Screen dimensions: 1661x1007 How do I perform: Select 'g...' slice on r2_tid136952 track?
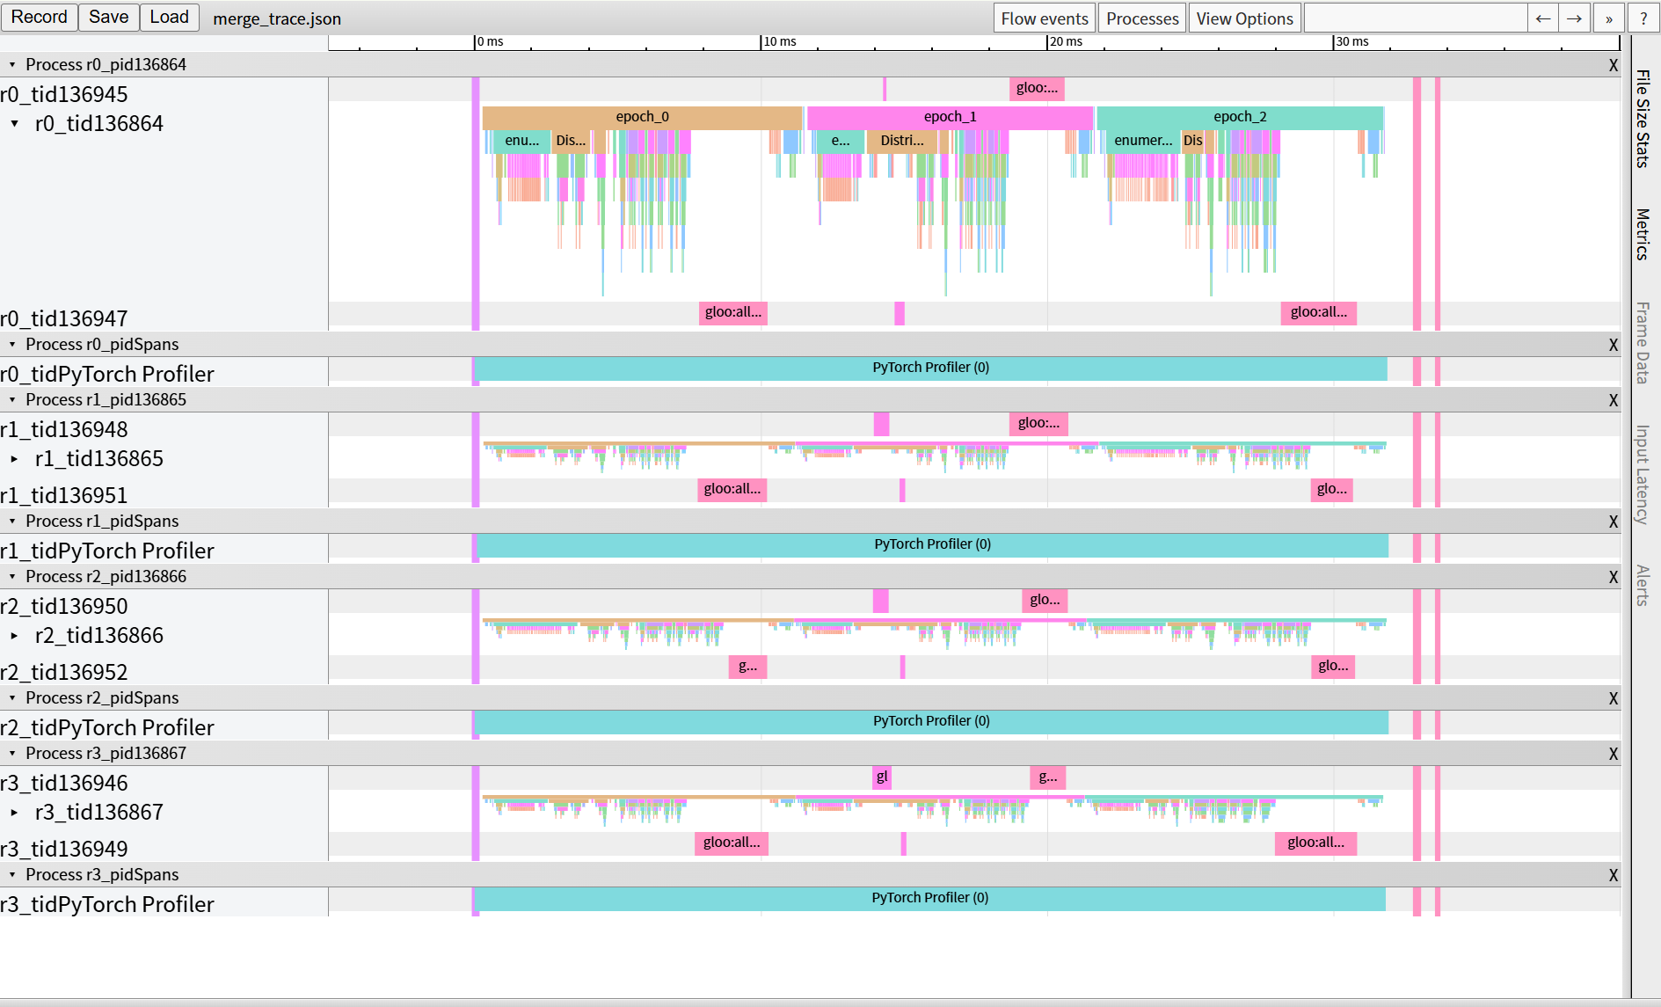click(x=747, y=667)
